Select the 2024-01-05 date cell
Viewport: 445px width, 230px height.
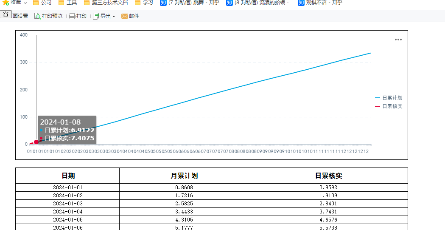(x=67, y=220)
